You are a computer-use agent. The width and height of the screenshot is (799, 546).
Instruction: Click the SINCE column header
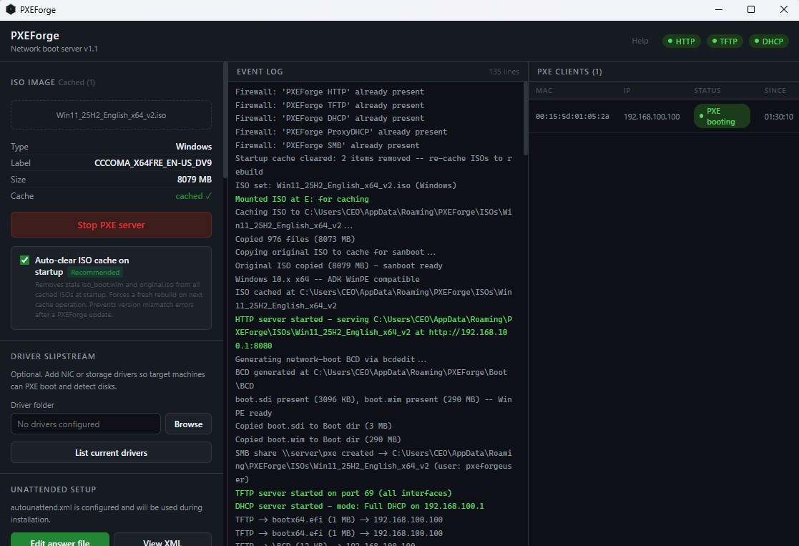tap(775, 90)
